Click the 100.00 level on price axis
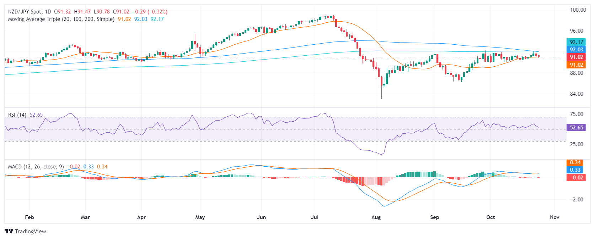This screenshot has width=595, height=239. click(578, 10)
